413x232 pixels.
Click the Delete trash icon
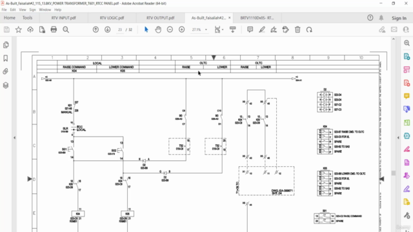click(297, 30)
